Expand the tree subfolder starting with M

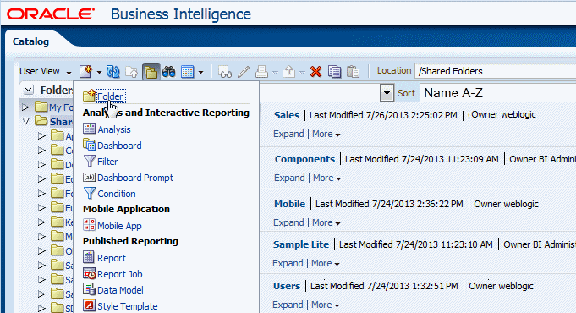tap(42, 237)
